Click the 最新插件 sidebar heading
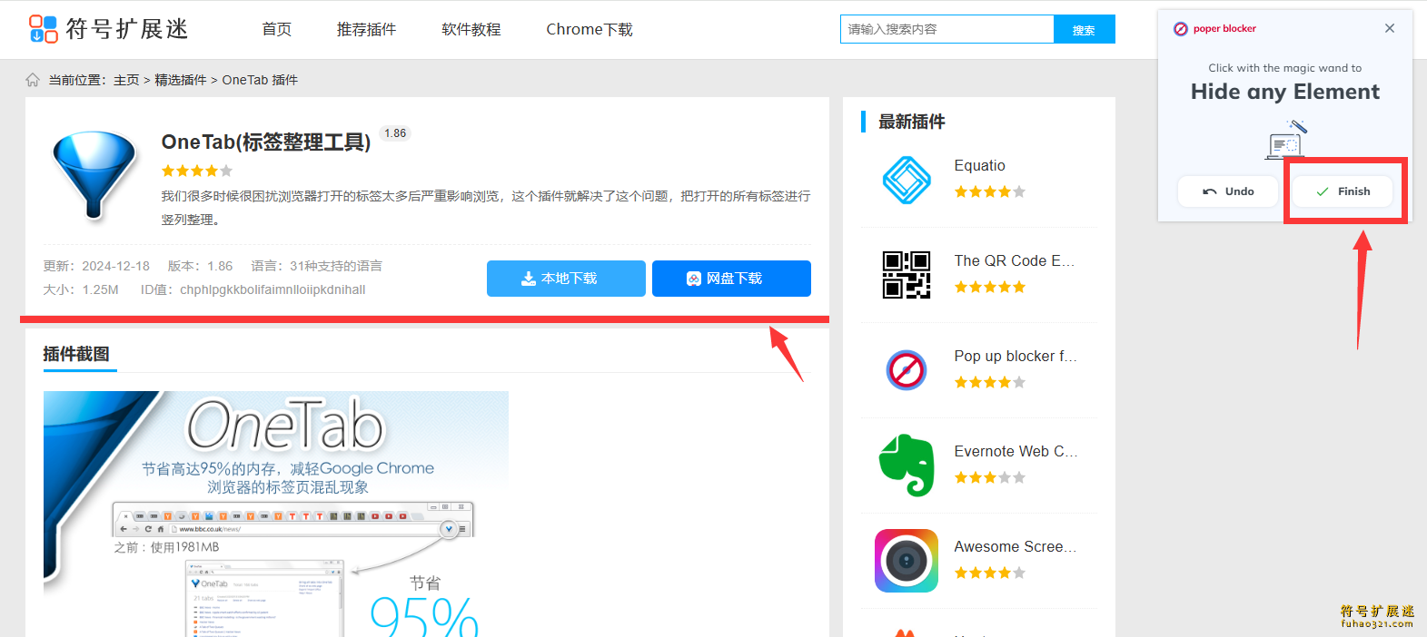 pos(912,122)
